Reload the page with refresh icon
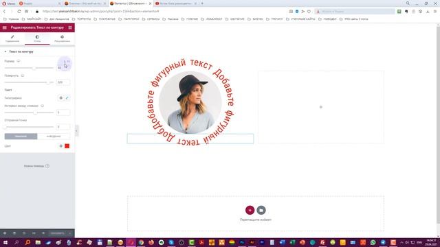Image resolution: width=440 pixels, height=247 pixels. pyautogui.click(x=19, y=12)
